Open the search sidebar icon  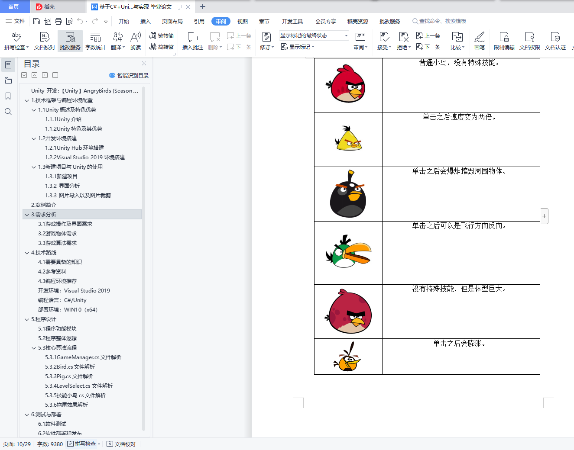pos(8,112)
